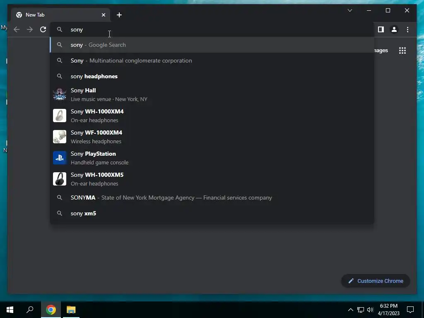Select the SONYMA mortgage agency suggestion
This screenshot has width=424, height=318.
coord(212,198)
